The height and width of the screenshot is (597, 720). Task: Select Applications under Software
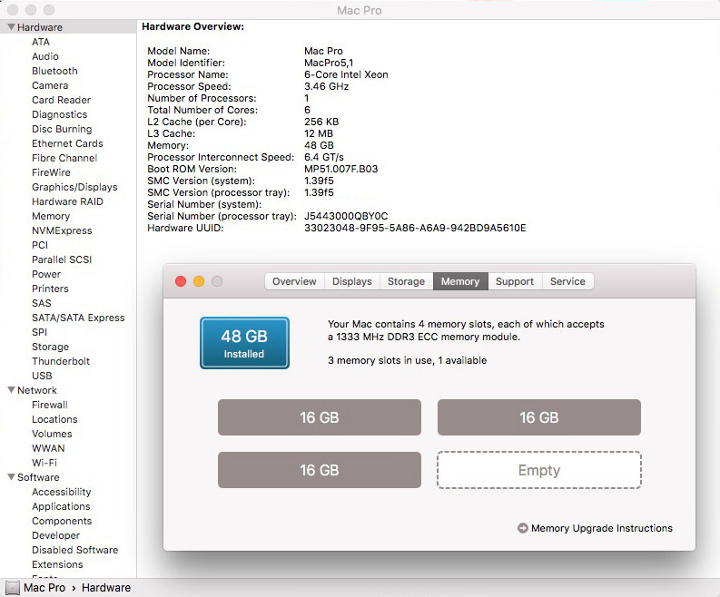point(61,506)
